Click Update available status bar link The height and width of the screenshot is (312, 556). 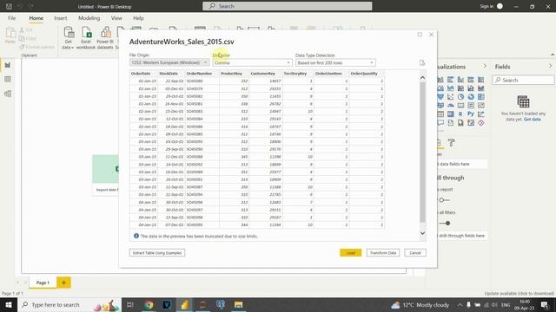click(520, 293)
